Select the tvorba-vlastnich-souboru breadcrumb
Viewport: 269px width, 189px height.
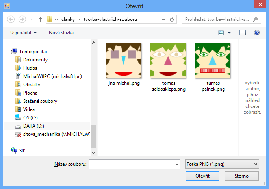point(110,19)
